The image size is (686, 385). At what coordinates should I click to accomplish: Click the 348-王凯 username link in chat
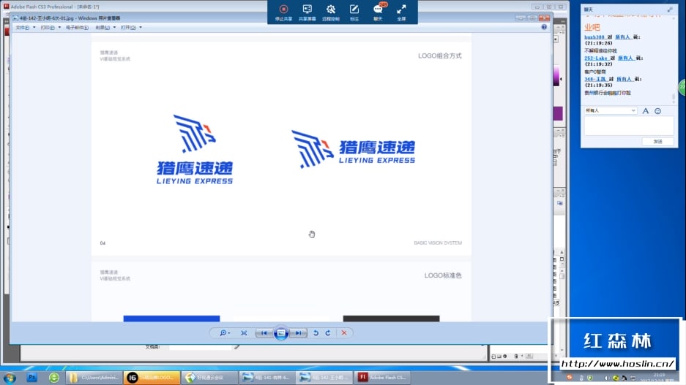595,79
